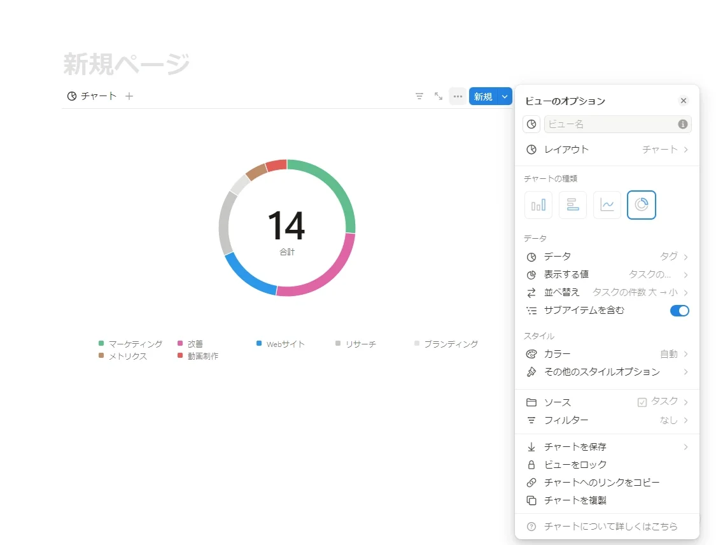Select the チャート view tab
The width and height of the screenshot is (716, 545).
92,96
